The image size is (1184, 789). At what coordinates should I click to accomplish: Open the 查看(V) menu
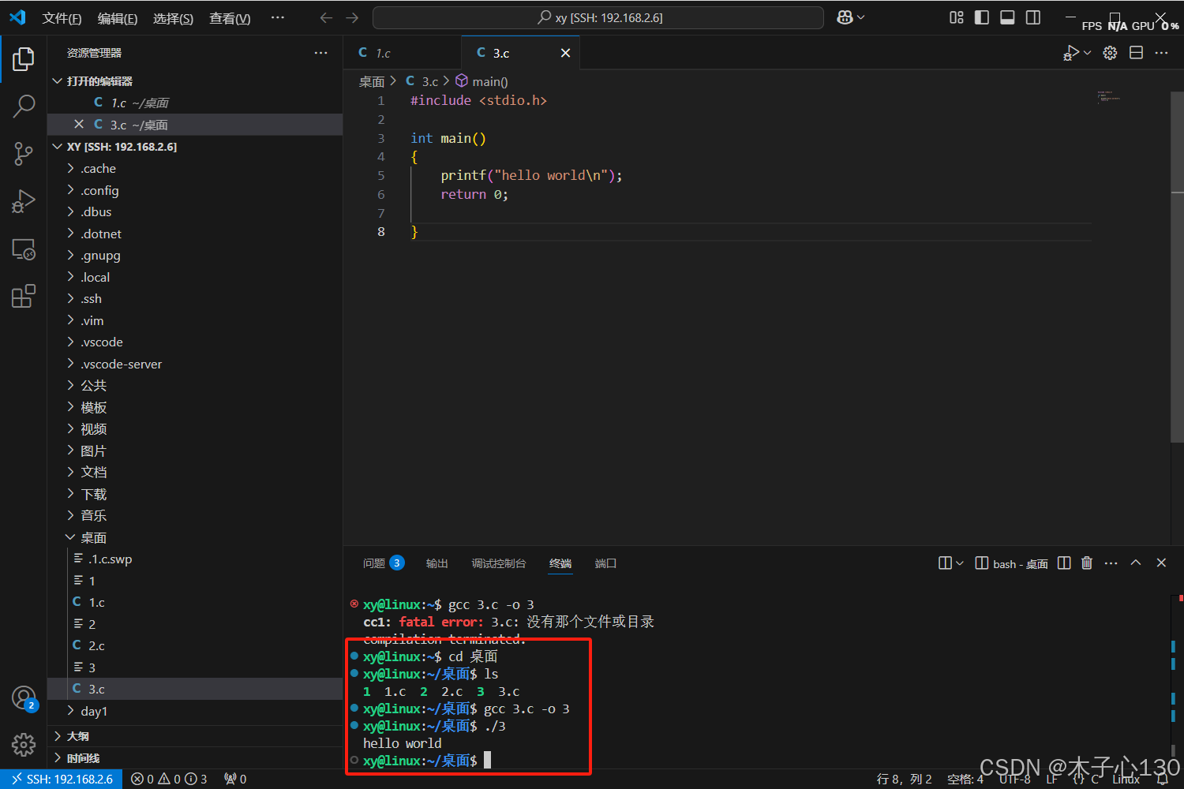(229, 18)
